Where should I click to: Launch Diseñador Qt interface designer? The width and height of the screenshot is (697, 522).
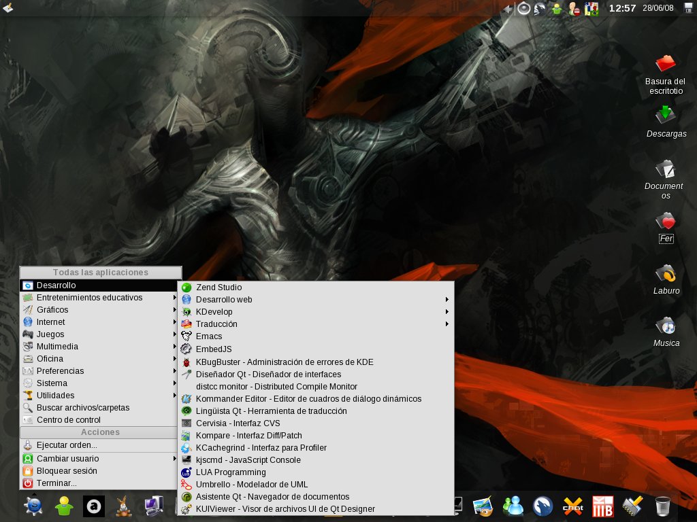[316, 375]
